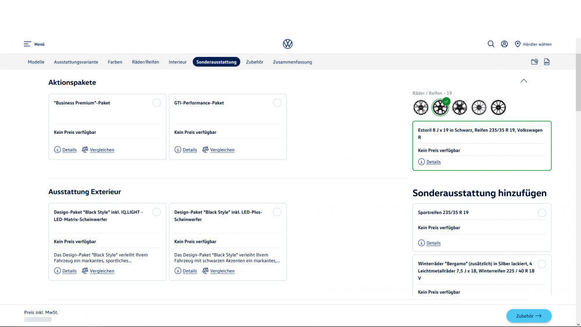Open the Sonderausstattung tab

216,62
